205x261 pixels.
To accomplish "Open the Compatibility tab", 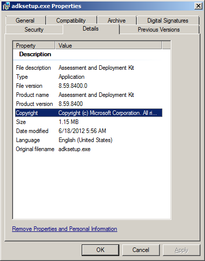I will tap(71, 21).
